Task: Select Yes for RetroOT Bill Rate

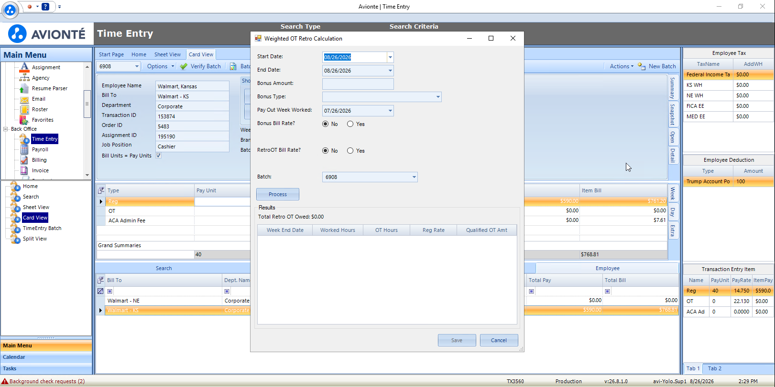Action: pos(350,151)
